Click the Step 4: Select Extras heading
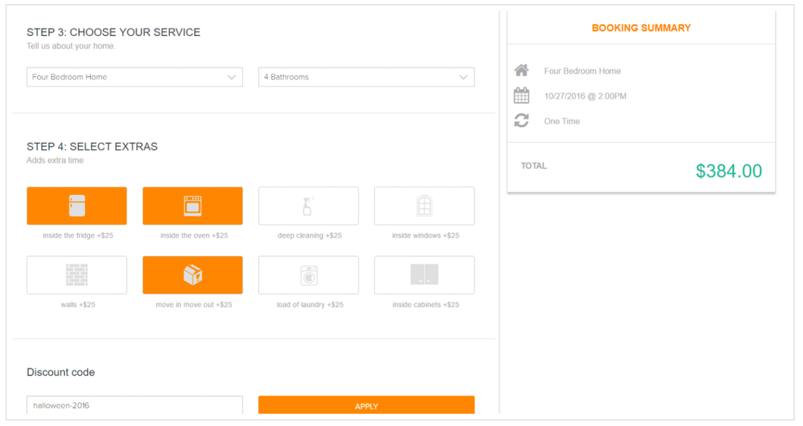Viewport: 803px width, 426px height. coord(92,146)
